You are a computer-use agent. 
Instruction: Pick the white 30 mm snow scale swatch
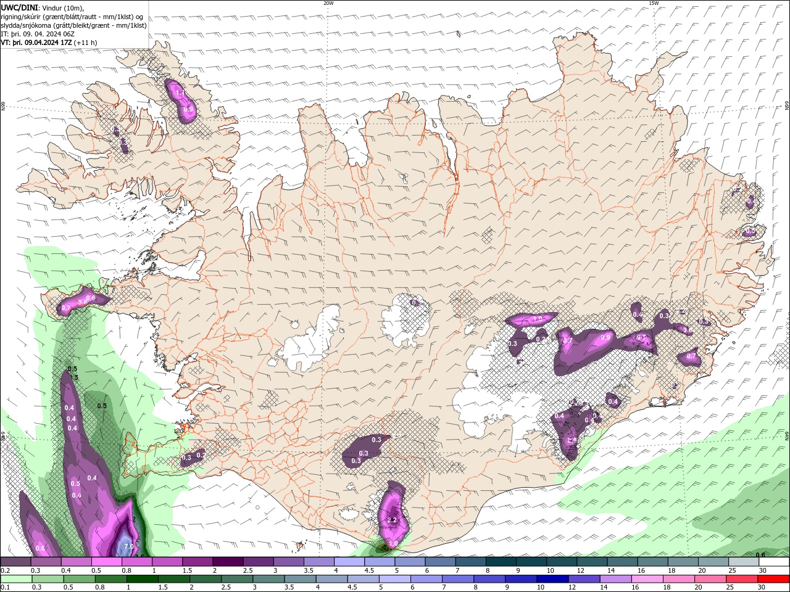[774, 562]
